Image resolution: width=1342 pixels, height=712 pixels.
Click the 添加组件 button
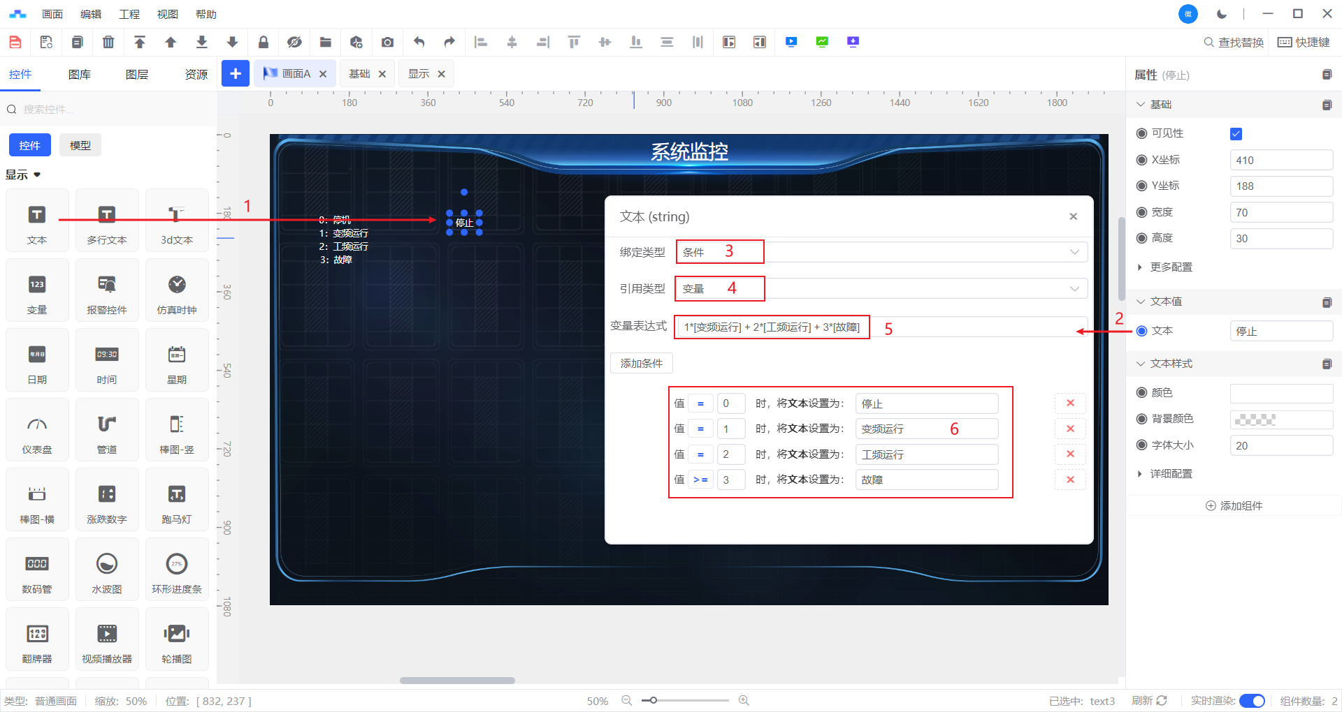click(1234, 506)
